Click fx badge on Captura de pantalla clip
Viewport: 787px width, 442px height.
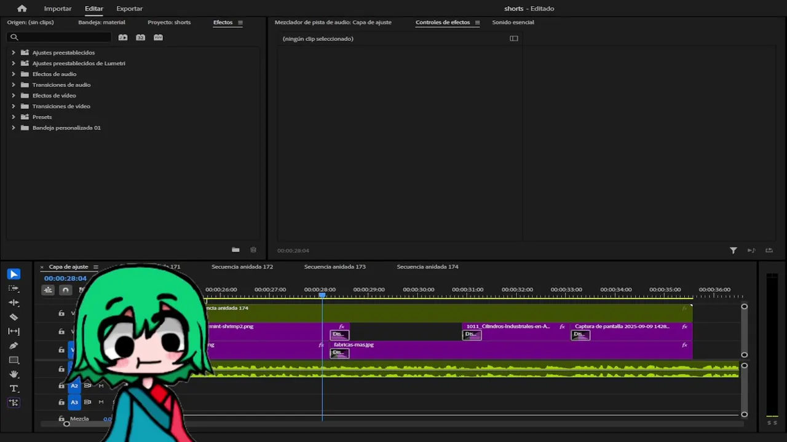pos(684,327)
